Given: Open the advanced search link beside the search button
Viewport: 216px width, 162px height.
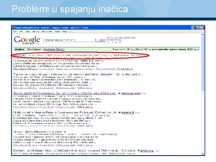Looking at the screenshot, I should point(121,38).
